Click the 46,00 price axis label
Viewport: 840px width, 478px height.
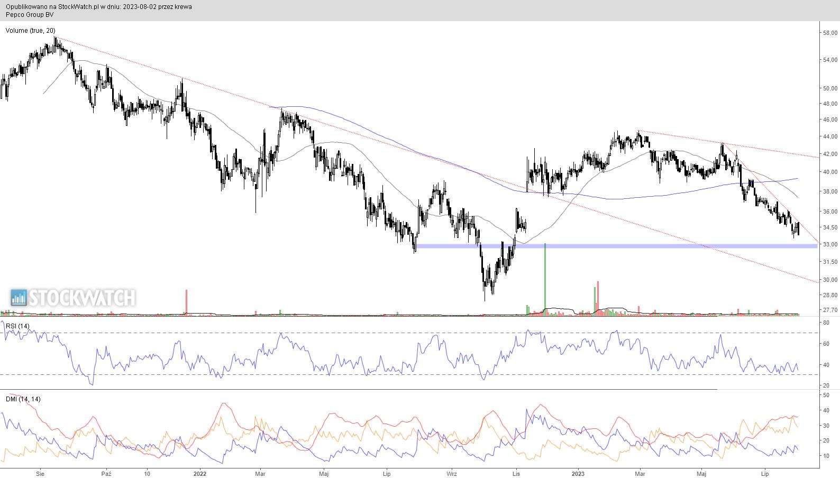coord(830,120)
